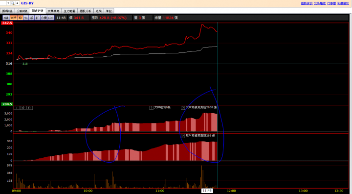Open the 追蹤 tab
This screenshot has height=194, width=352.
99,11
